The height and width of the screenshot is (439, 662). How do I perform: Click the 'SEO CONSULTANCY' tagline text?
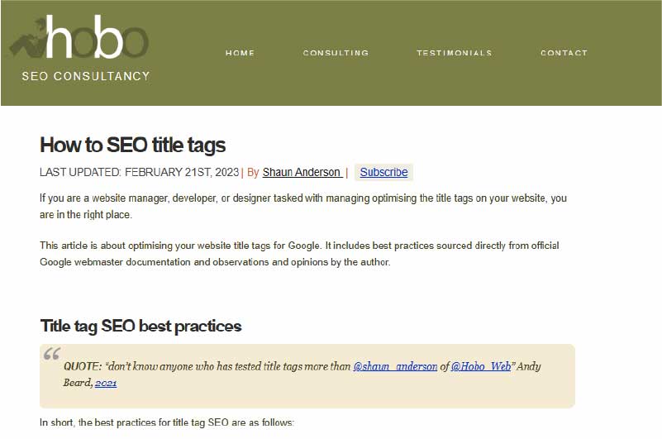(86, 76)
